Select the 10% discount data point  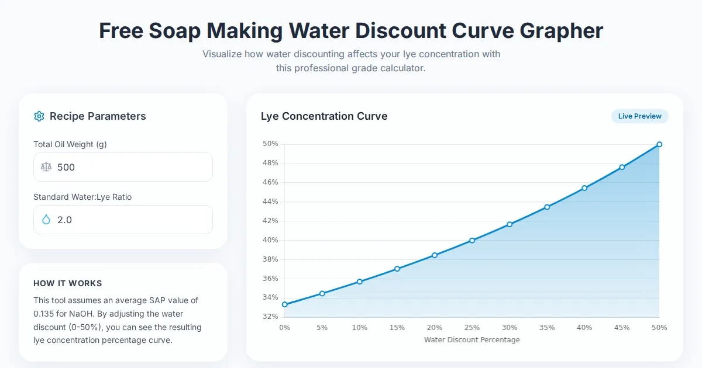point(359,282)
